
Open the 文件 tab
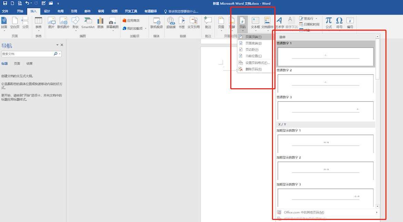(5, 11)
